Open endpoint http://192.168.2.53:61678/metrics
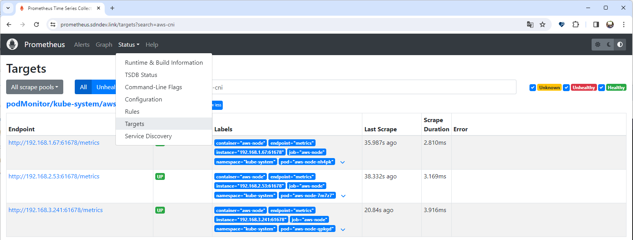This screenshot has height=240, width=633. 54,176
